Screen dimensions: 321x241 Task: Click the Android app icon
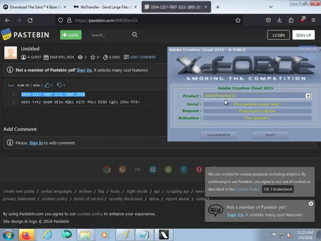click(x=168, y=169)
